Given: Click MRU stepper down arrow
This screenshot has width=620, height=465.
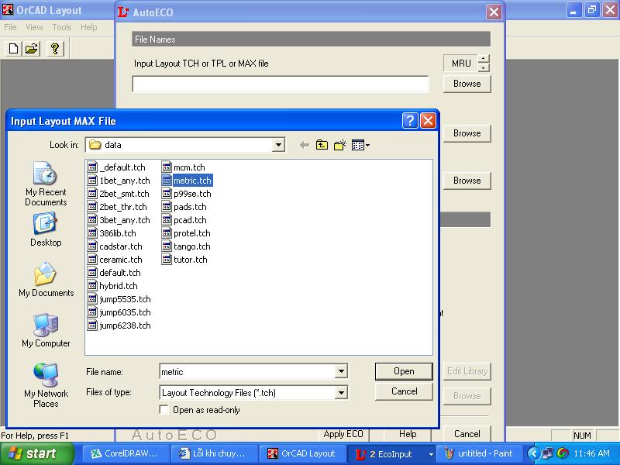Looking at the screenshot, I should coord(483,68).
